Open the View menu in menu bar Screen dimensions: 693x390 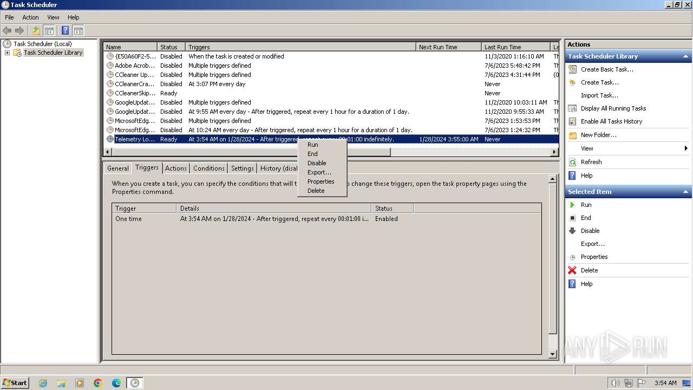click(53, 17)
